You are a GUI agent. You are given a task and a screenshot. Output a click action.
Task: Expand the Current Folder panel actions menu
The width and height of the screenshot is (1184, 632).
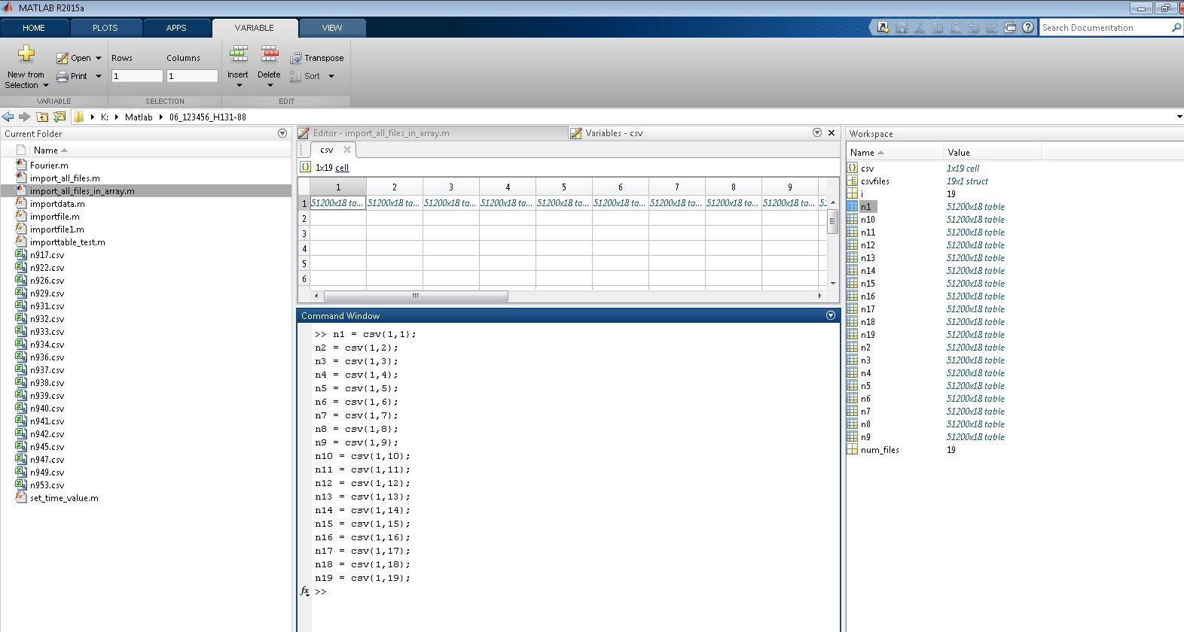[x=282, y=133]
